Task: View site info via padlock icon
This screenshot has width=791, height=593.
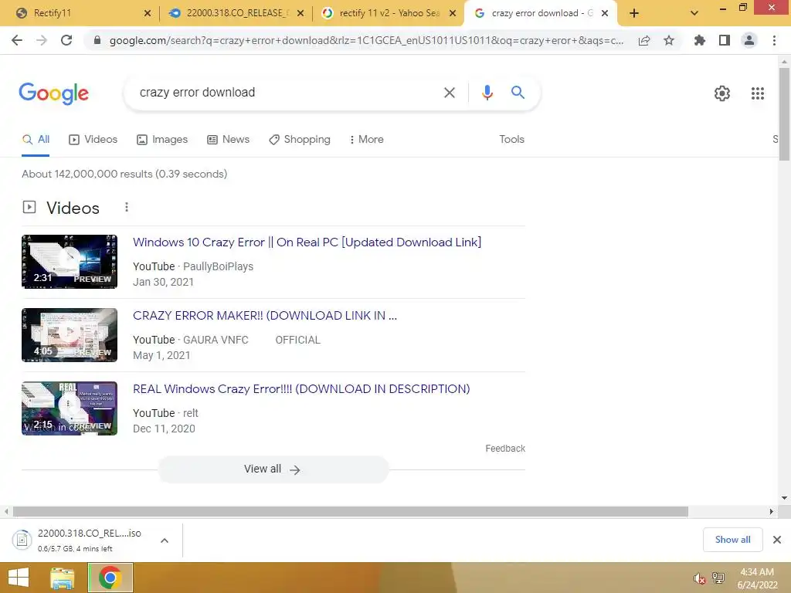Action: pyautogui.click(x=97, y=40)
